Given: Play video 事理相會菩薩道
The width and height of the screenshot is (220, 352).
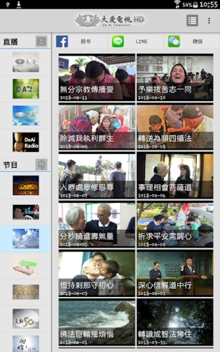Looking at the screenshot, I should (x=175, y=175).
